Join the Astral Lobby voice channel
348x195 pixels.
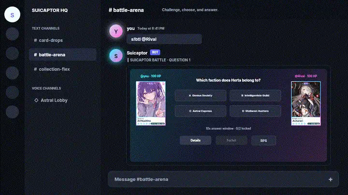click(62, 100)
